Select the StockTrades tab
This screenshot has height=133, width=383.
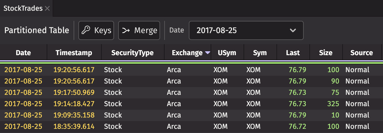(23, 8)
